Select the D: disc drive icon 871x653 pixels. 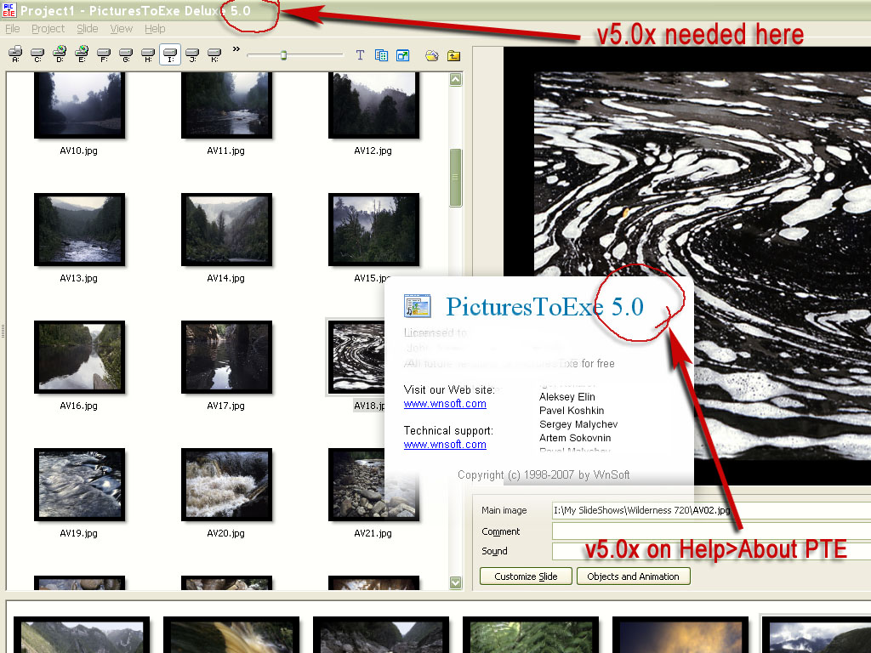tap(60, 54)
